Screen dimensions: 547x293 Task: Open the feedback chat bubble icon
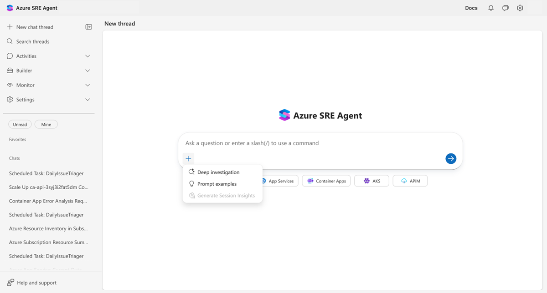[x=506, y=8]
